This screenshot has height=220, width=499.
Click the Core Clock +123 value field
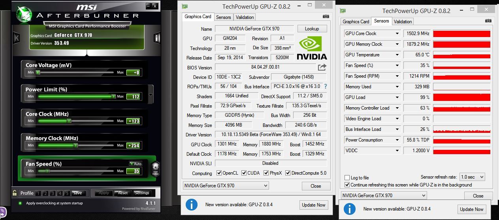pyautogui.click(x=133, y=121)
